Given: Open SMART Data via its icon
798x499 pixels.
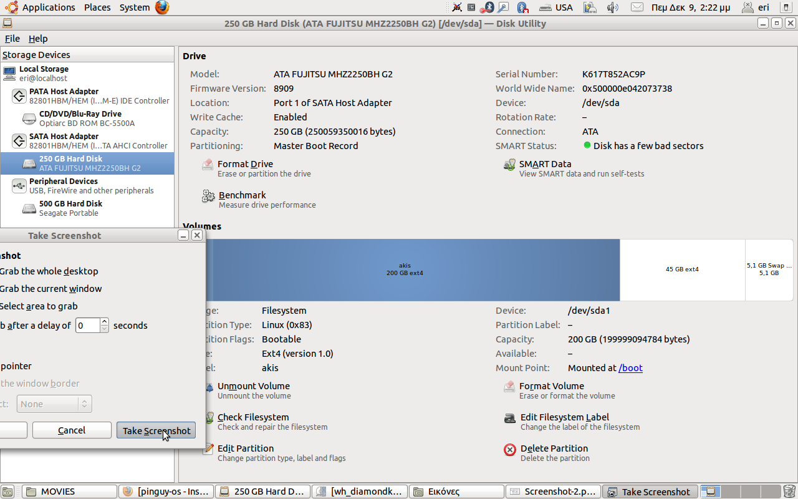Looking at the screenshot, I should pyautogui.click(x=509, y=165).
